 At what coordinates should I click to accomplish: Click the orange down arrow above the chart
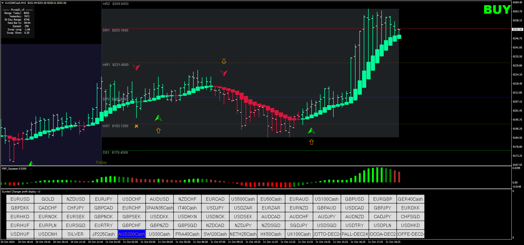click(224, 61)
